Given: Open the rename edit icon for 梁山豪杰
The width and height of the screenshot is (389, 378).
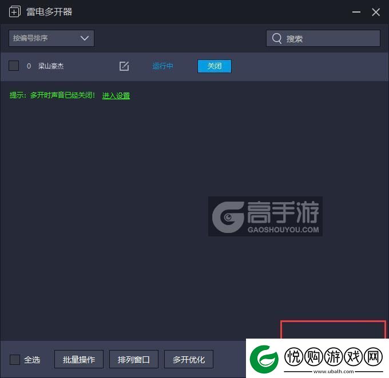Looking at the screenshot, I should click(x=124, y=66).
